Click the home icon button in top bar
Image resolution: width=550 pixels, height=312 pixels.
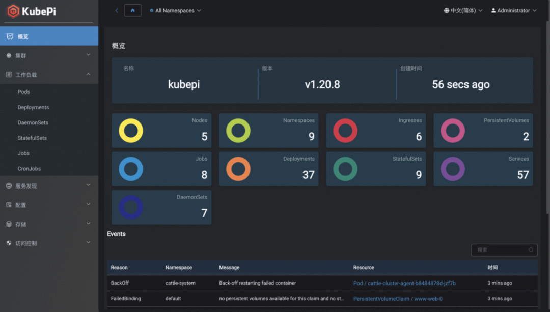coord(132,11)
